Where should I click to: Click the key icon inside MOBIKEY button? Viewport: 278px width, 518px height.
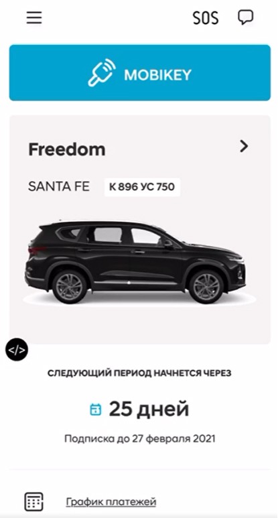point(102,73)
